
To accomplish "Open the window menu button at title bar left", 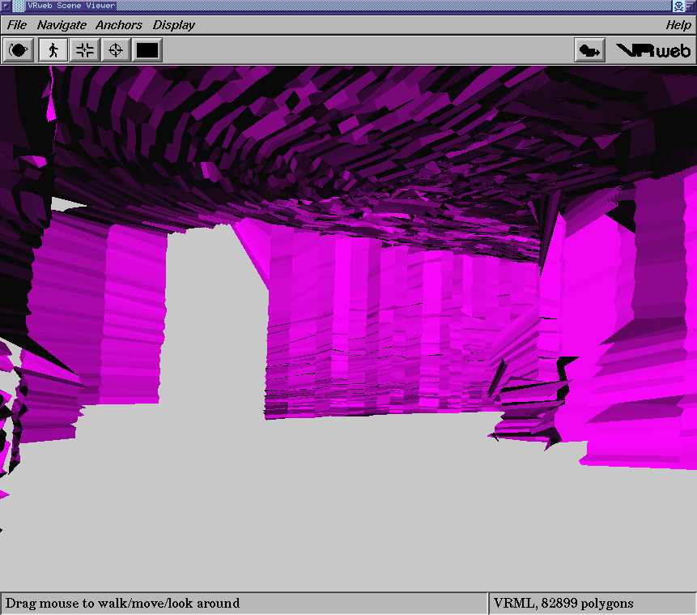I will [x=6, y=6].
